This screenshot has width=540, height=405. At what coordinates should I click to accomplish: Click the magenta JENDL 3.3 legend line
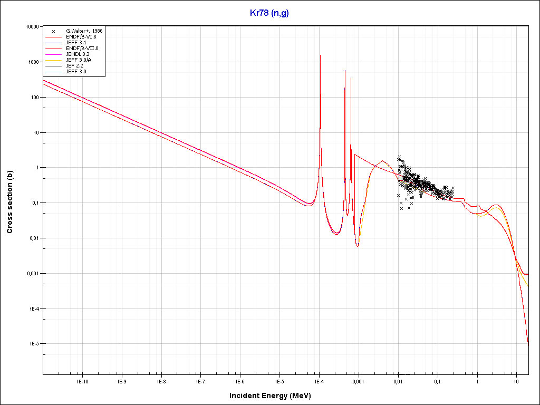point(54,54)
